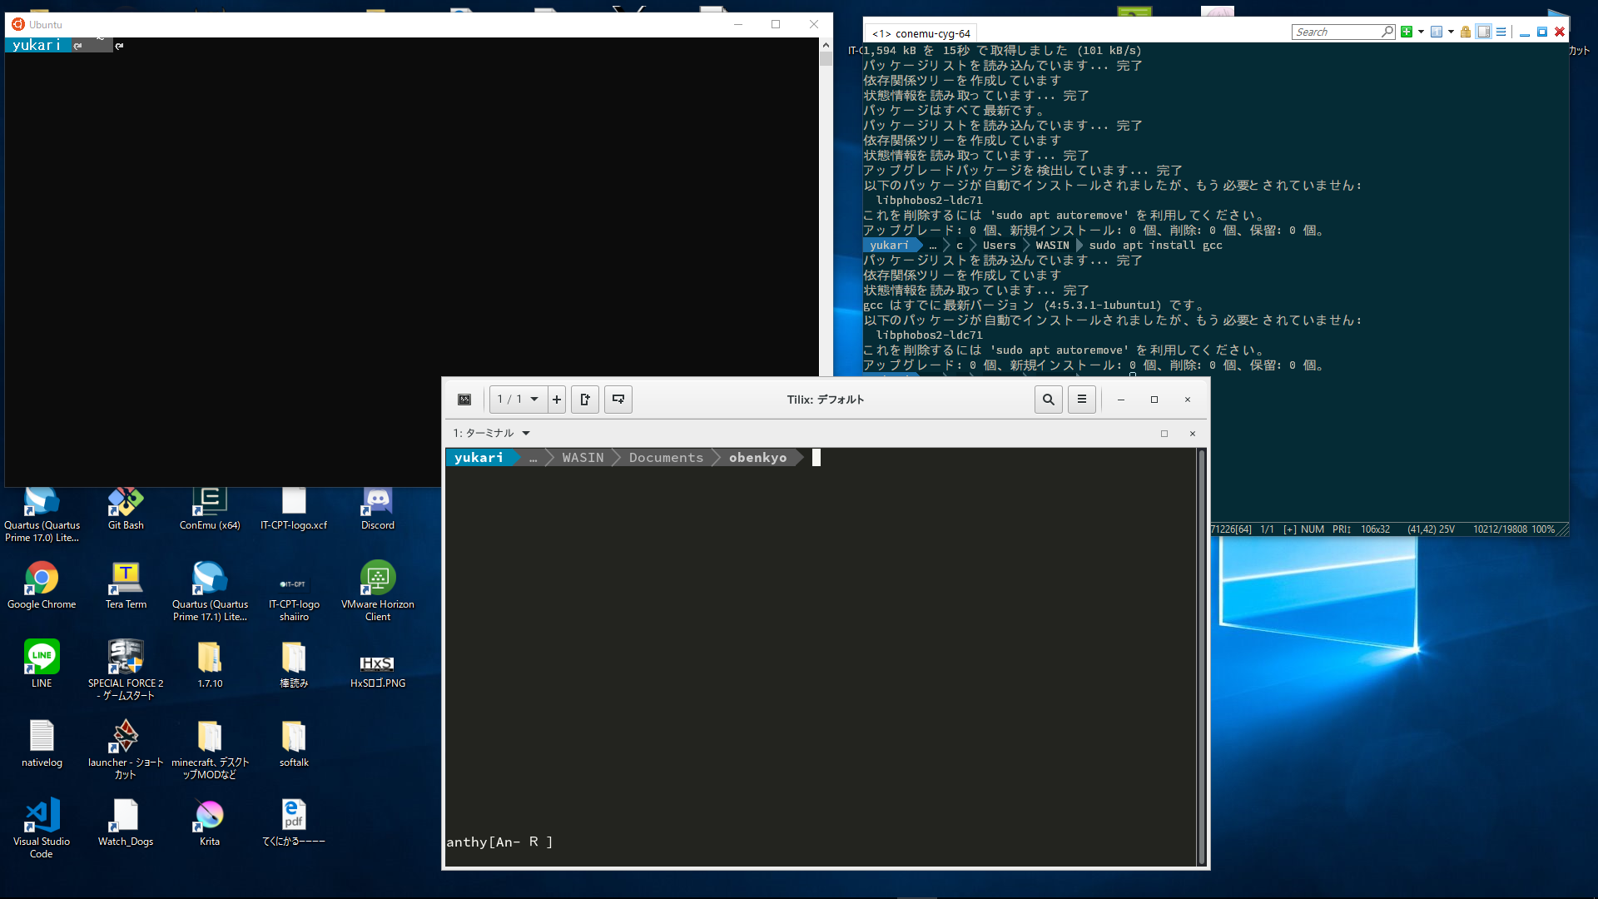
Task: Open ConEmu blue settings menu lines icon
Action: 1501,32
